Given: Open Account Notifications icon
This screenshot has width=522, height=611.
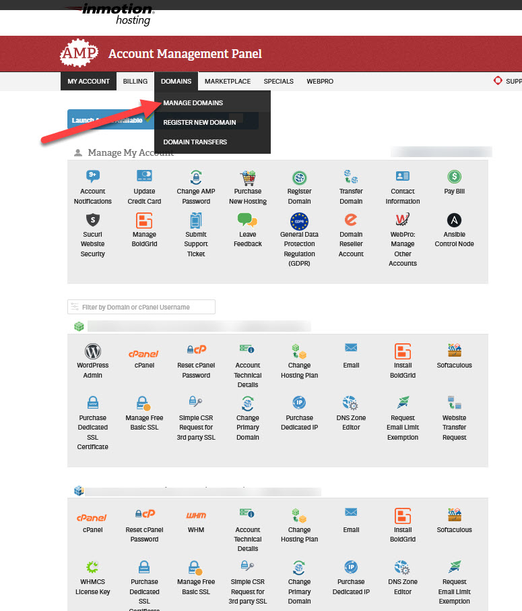Looking at the screenshot, I should [93, 176].
